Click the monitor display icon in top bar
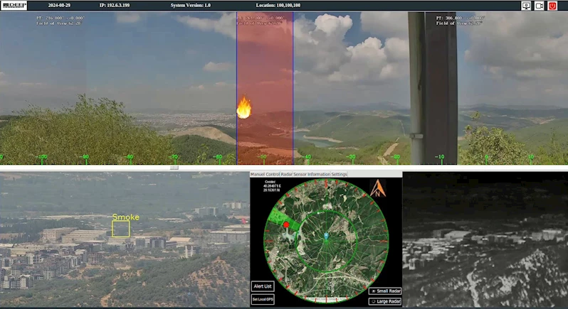568x309 pixels. [526, 6]
